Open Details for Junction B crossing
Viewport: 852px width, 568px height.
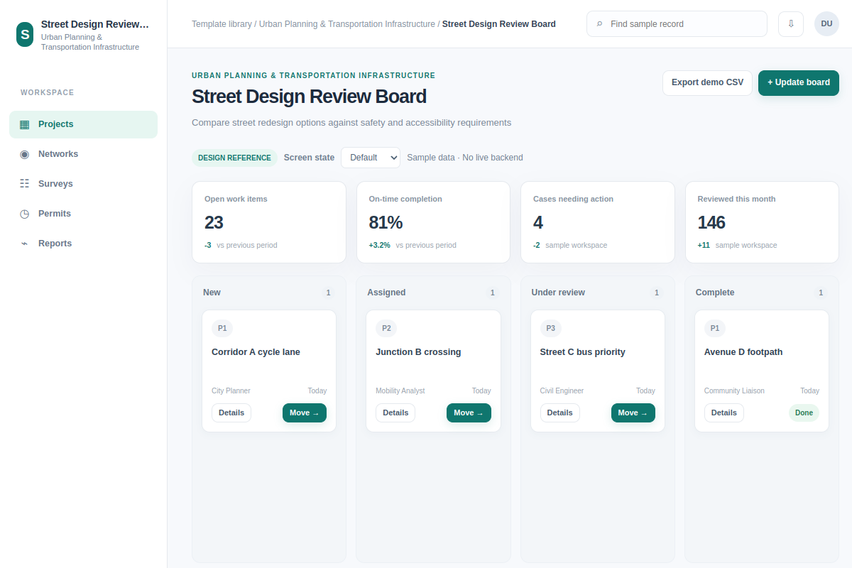point(395,413)
